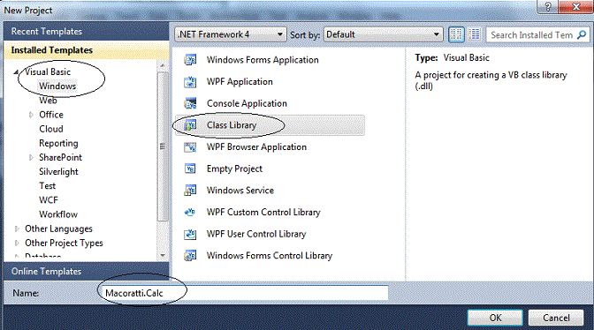Select the Web category
Image resolution: width=594 pixels, height=330 pixels.
pos(48,101)
